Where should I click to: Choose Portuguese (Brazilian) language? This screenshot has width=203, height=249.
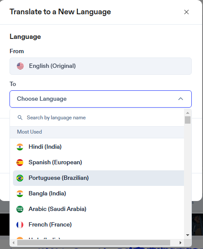pos(98,178)
